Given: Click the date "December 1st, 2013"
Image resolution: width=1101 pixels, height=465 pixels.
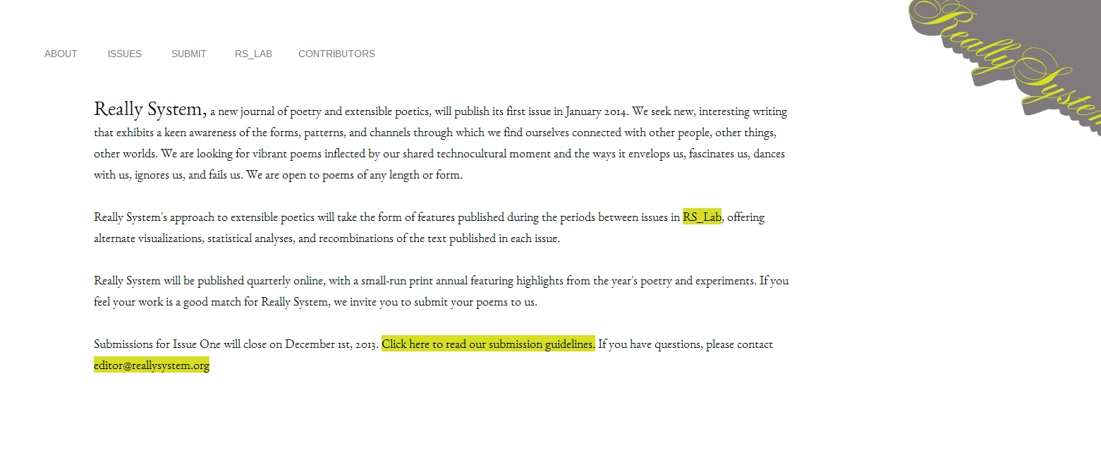Looking at the screenshot, I should coord(331,344).
